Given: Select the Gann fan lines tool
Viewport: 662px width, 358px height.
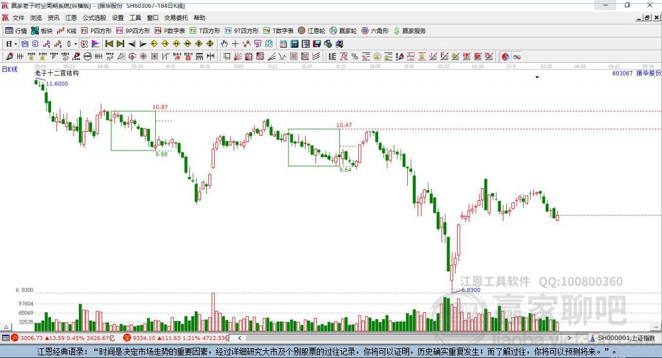Looking at the screenshot, I should (x=238, y=56).
